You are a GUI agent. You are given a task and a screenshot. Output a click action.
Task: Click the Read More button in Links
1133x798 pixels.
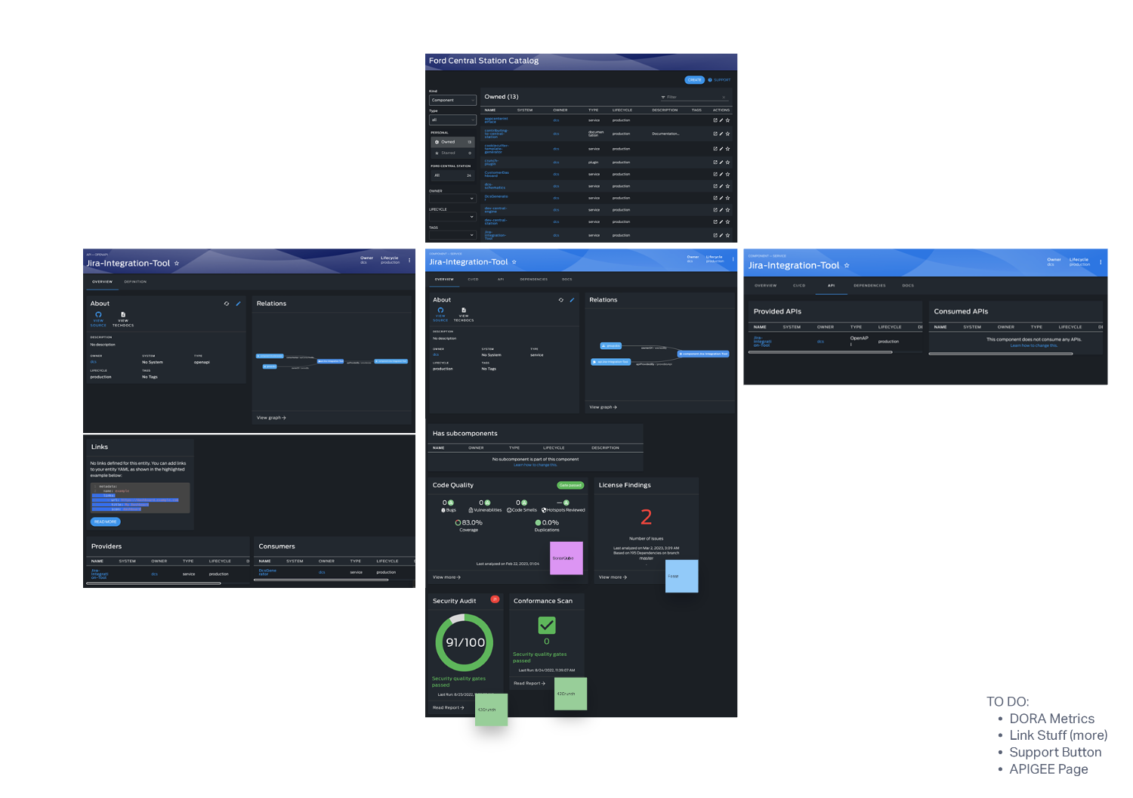pyautogui.click(x=106, y=521)
